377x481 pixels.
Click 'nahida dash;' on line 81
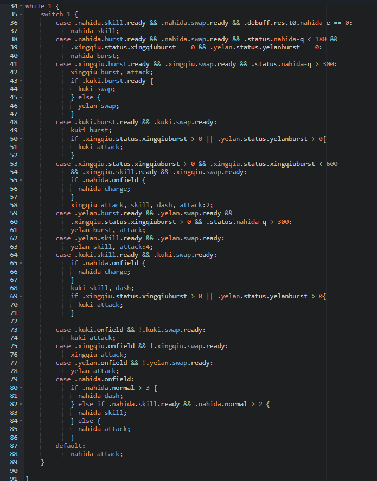point(100,396)
